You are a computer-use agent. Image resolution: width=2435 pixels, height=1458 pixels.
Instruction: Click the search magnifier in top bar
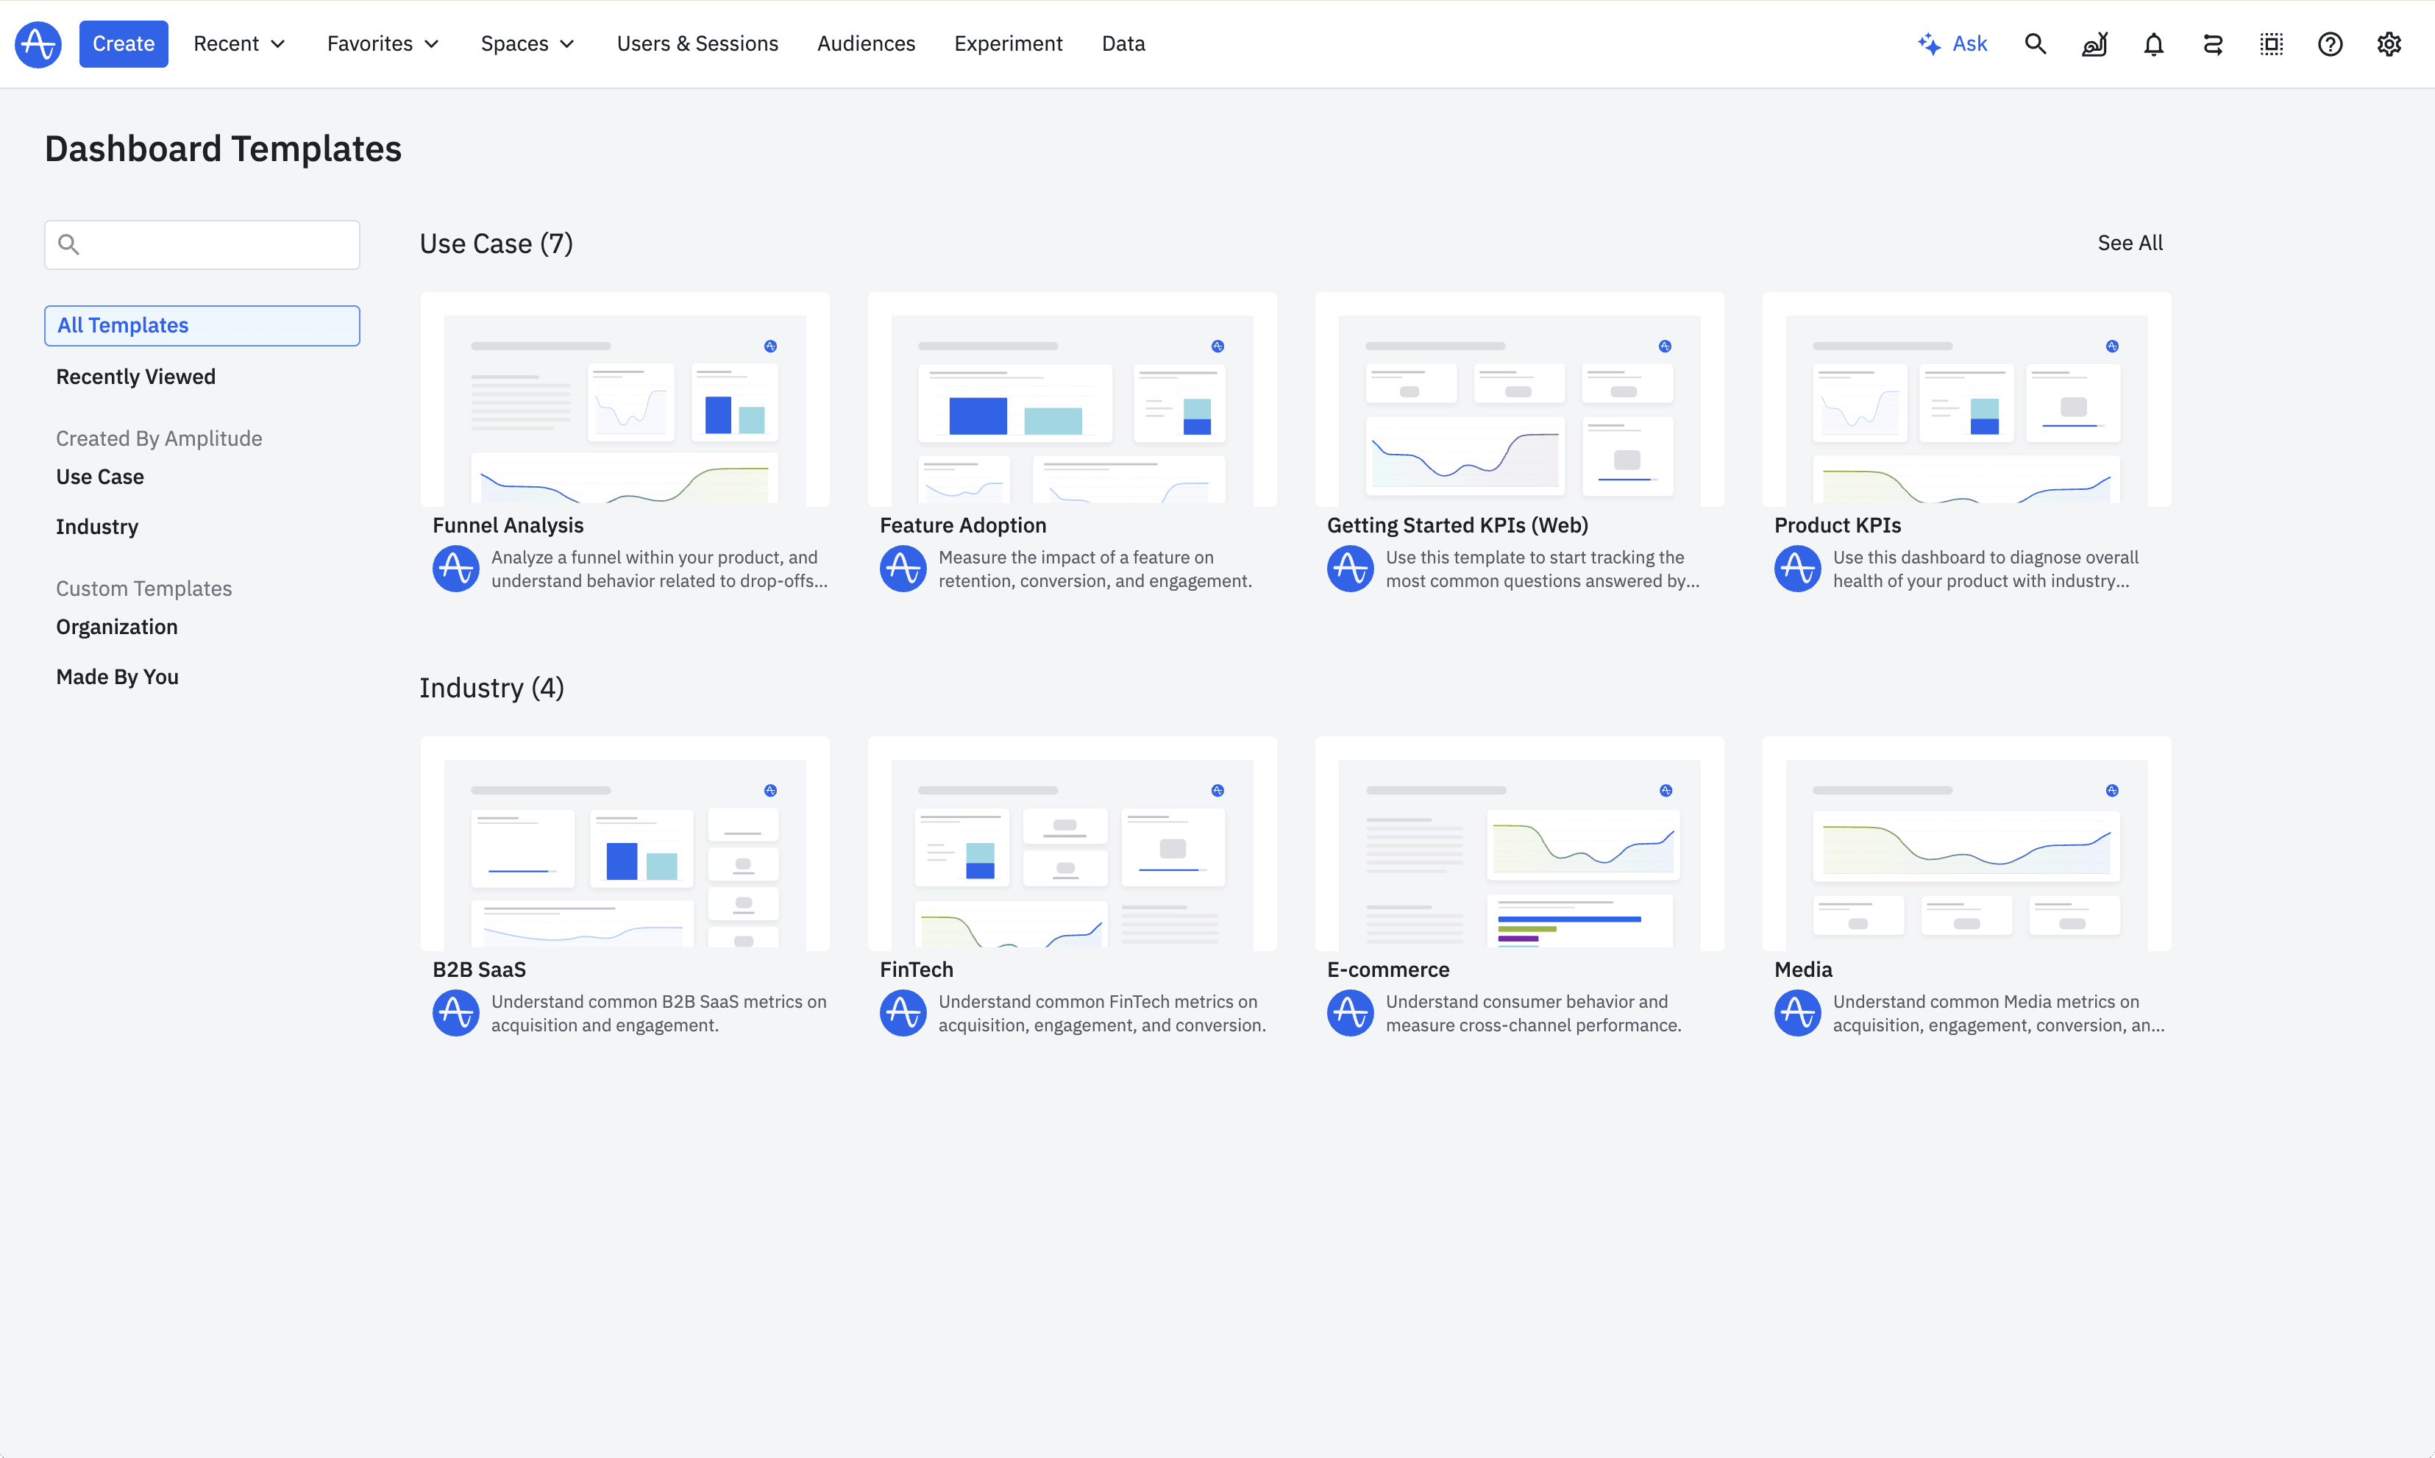click(x=2036, y=44)
